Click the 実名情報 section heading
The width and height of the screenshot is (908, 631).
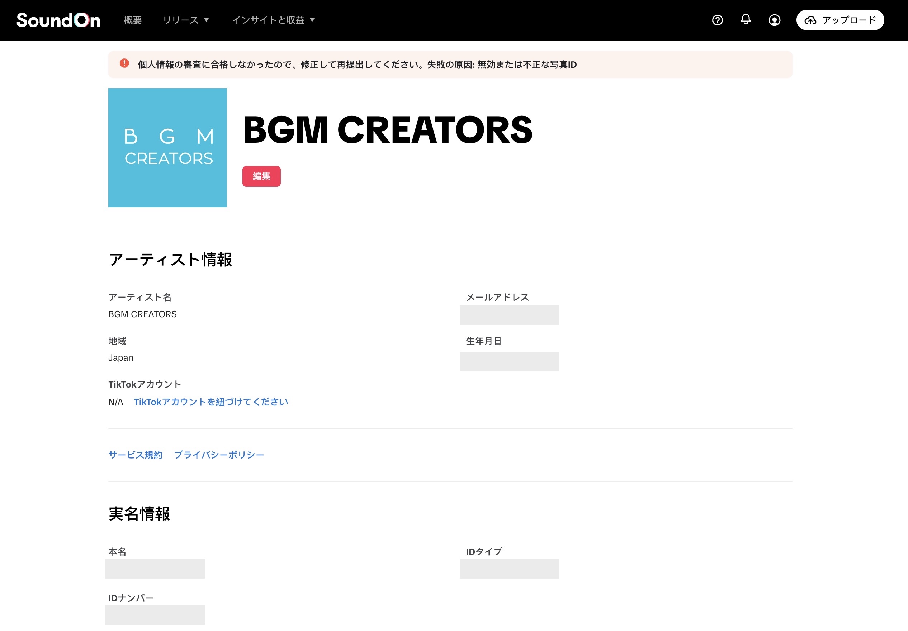(x=139, y=514)
